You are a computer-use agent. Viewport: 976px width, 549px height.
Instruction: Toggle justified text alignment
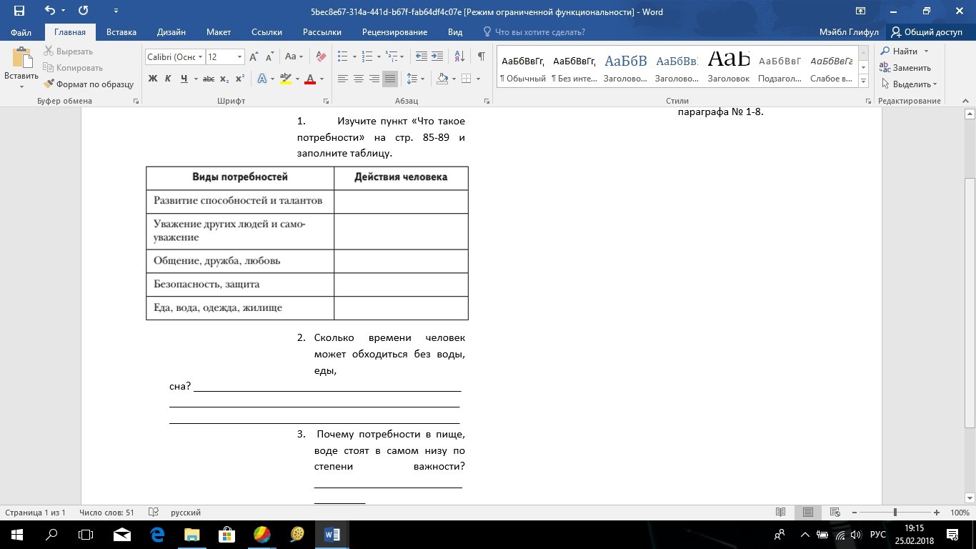click(x=390, y=79)
